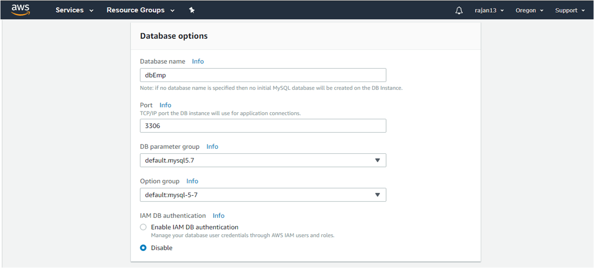Open the Support menu

tap(569, 10)
